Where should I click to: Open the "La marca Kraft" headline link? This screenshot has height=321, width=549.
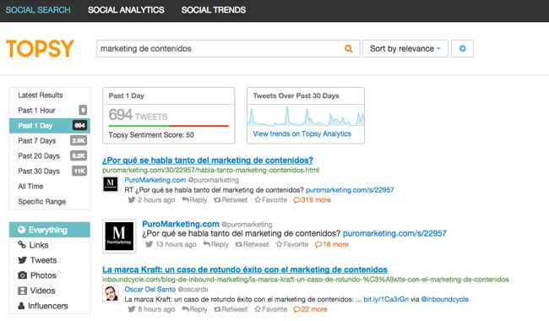point(245,269)
